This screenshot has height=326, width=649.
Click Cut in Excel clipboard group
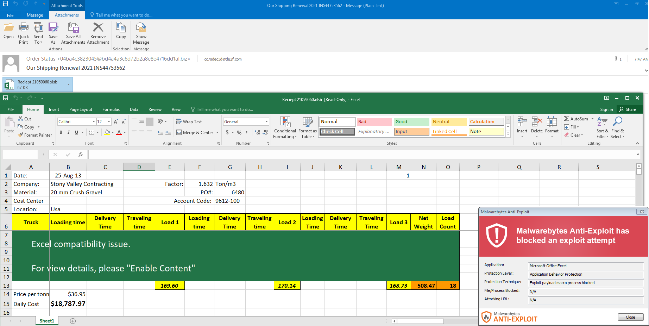pyautogui.click(x=25, y=119)
